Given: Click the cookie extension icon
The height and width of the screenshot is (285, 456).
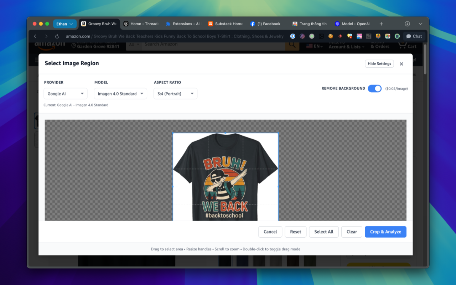Looking at the screenshot, I should [x=331, y=36].
